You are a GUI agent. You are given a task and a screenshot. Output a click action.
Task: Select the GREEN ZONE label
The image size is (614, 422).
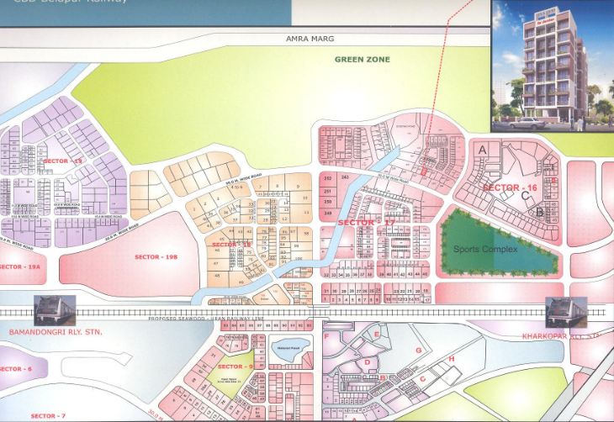click(x=363, y=60)
